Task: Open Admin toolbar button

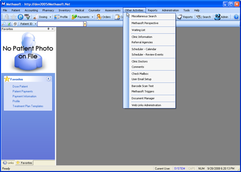Action: (221, 17)
